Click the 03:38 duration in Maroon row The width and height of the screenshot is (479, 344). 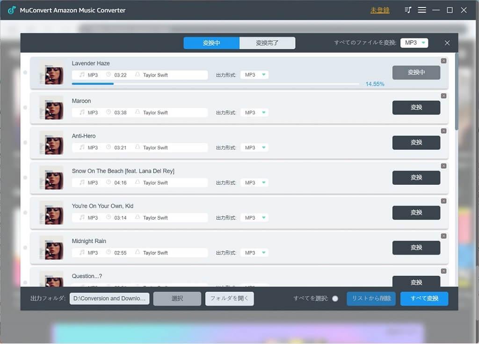click(x=120, y=113)
